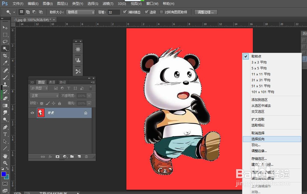Create a new layer icon
The height and width of the screenshot is (194, 307).
click(x=79, y=157)
